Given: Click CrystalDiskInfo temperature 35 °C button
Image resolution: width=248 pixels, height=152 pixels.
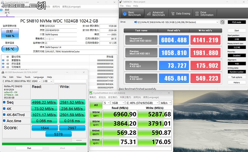Looking at the screenshot, I should [x=10, y=49].
